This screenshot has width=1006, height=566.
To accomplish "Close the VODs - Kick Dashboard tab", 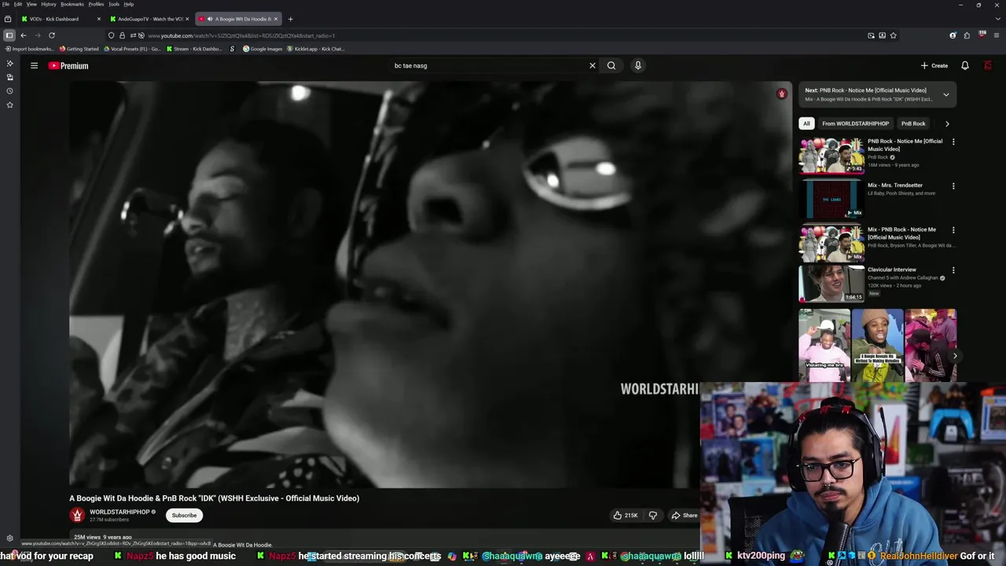I will tap(99, 19).
